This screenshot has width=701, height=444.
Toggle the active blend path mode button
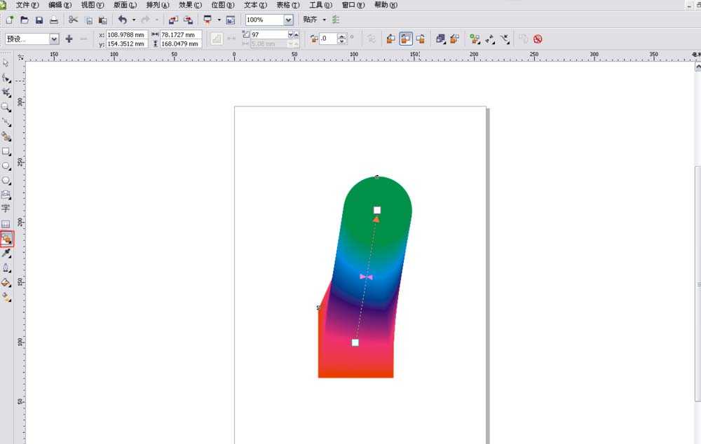[407, 39]
